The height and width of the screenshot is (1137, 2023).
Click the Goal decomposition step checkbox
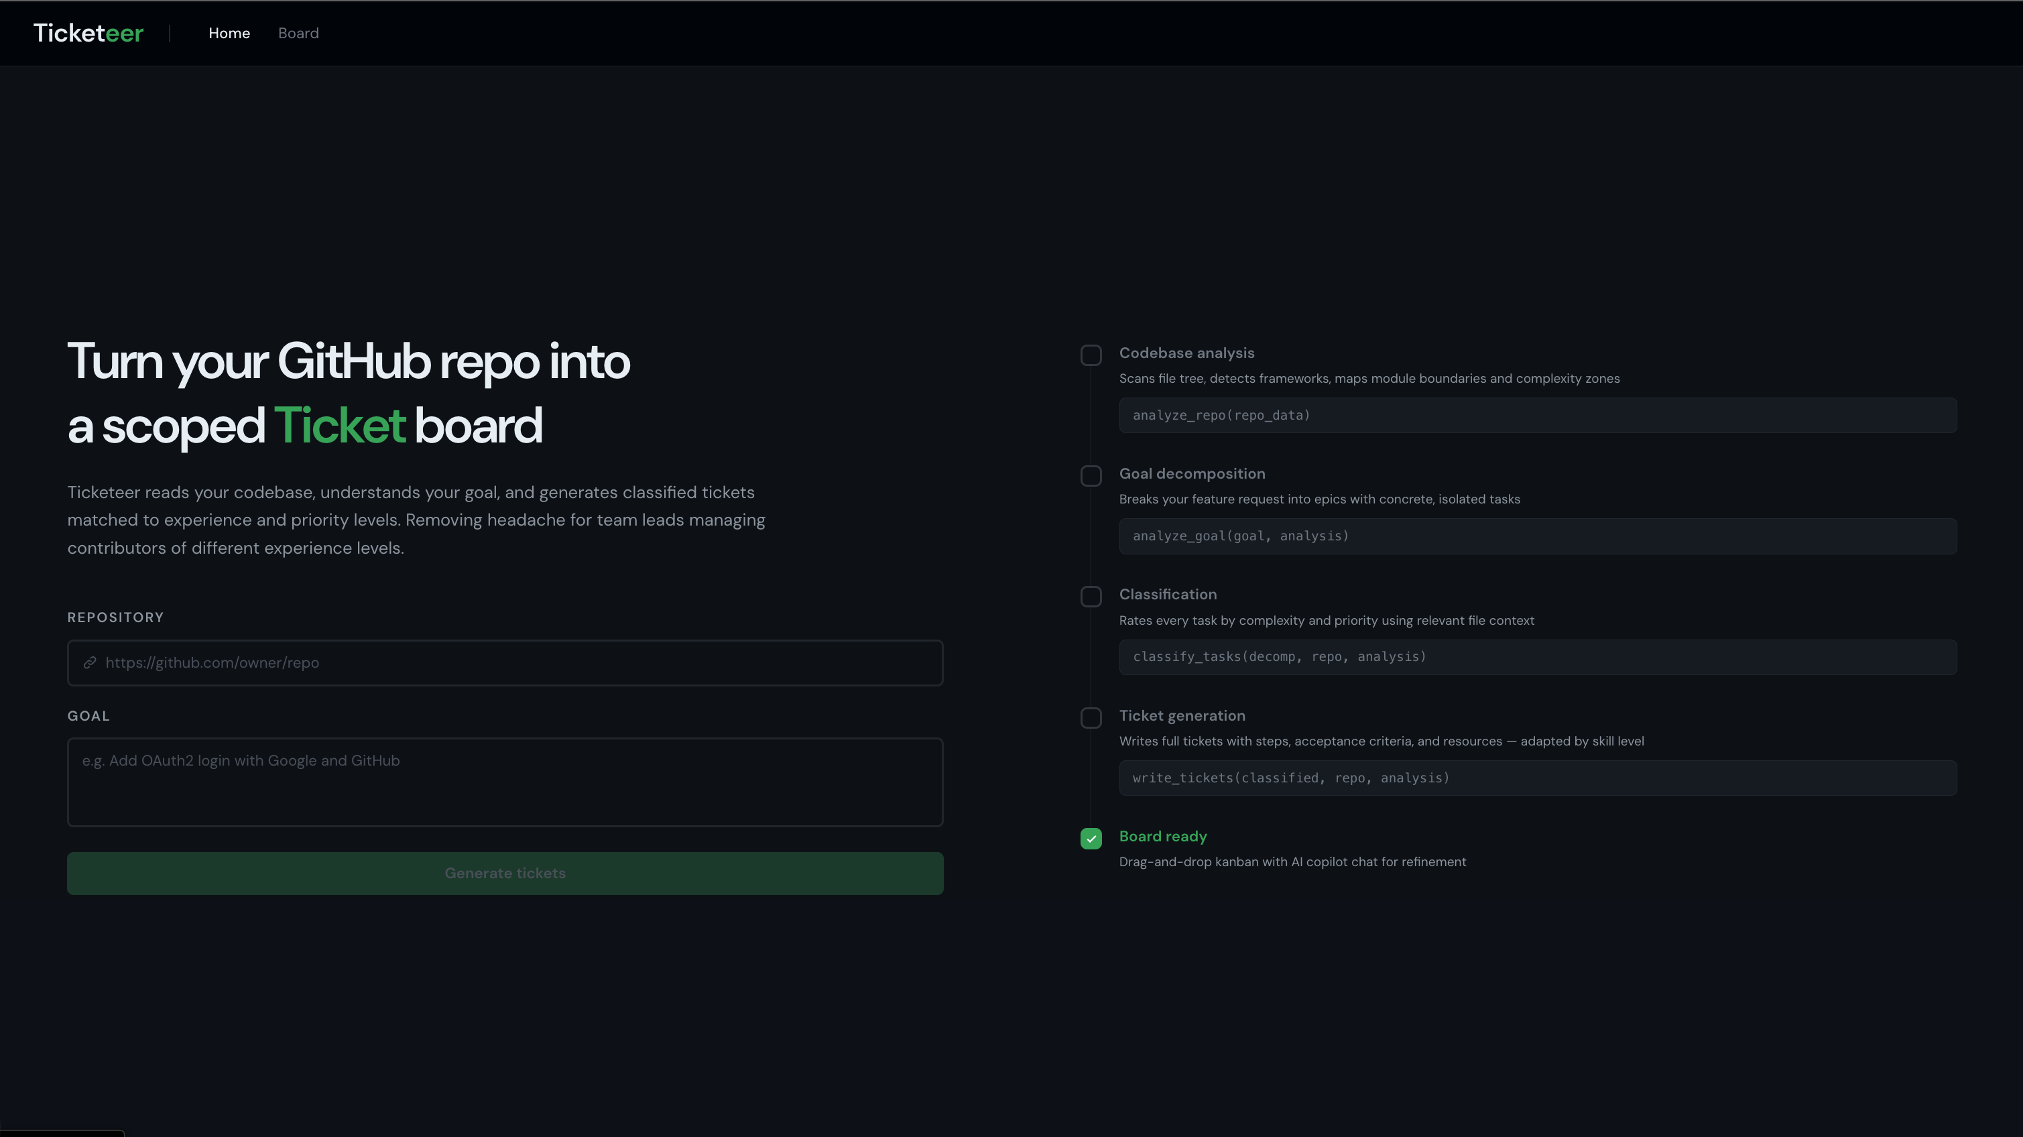click(1091, 476)
